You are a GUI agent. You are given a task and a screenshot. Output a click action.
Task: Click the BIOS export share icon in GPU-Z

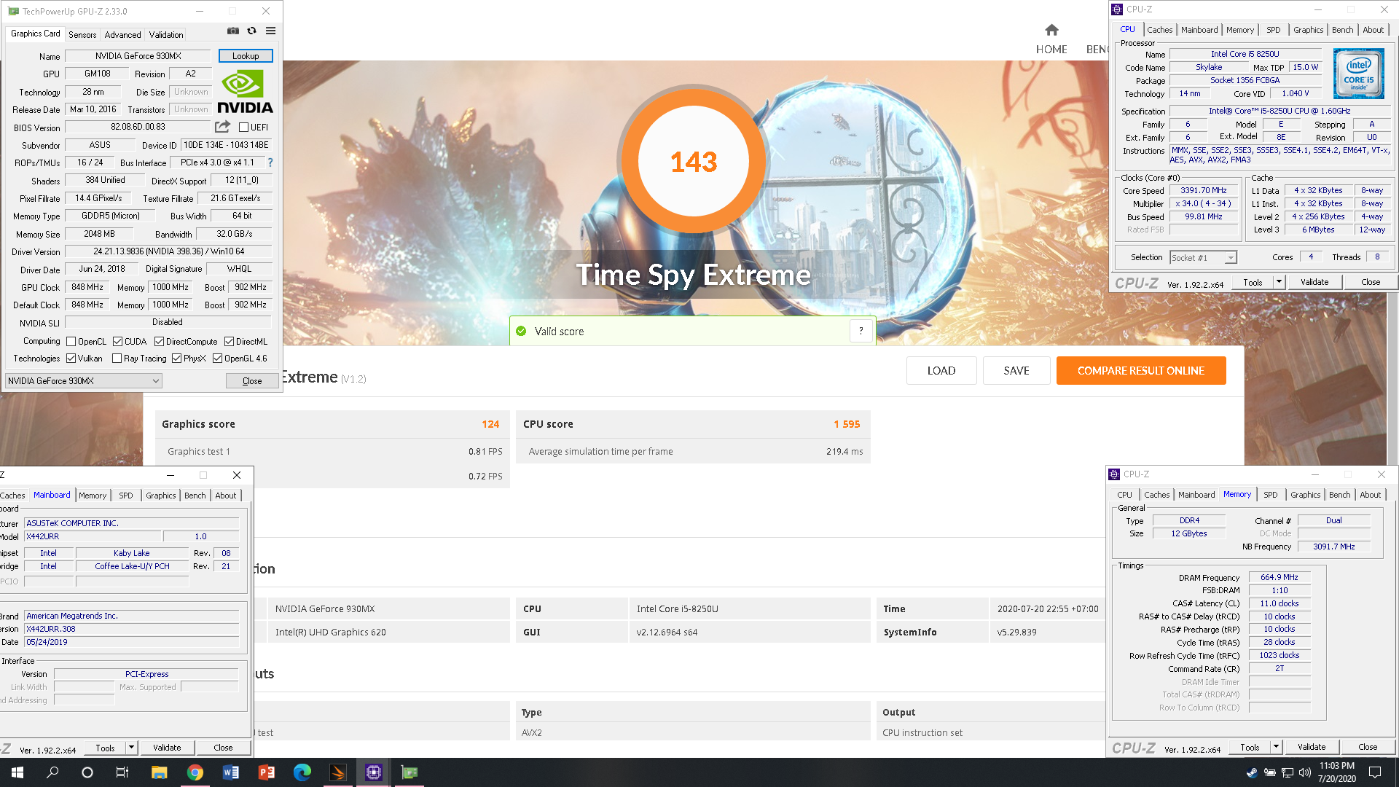223,127
